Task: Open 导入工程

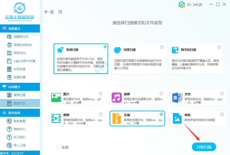Action: [x=20, y=145]
